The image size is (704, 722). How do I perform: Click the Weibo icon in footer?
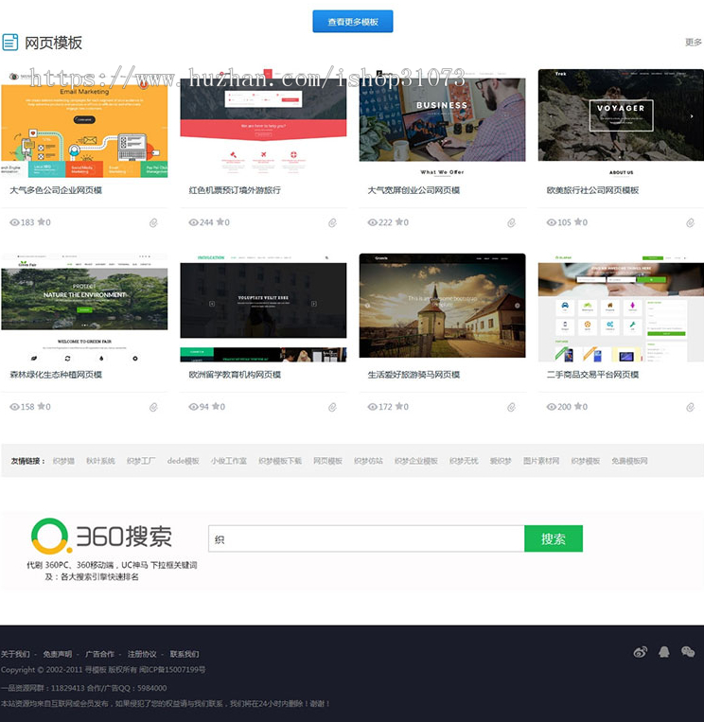pos(641,652)
